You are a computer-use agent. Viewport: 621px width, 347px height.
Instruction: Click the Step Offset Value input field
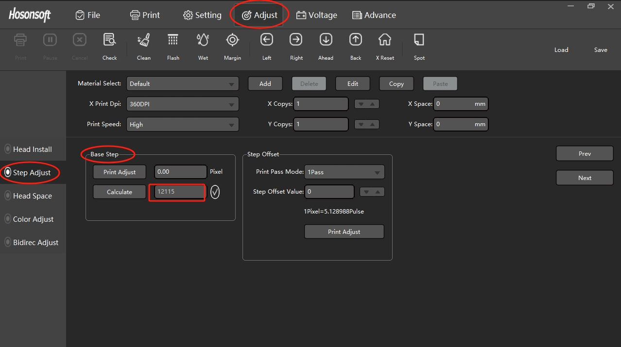point(329,192)
